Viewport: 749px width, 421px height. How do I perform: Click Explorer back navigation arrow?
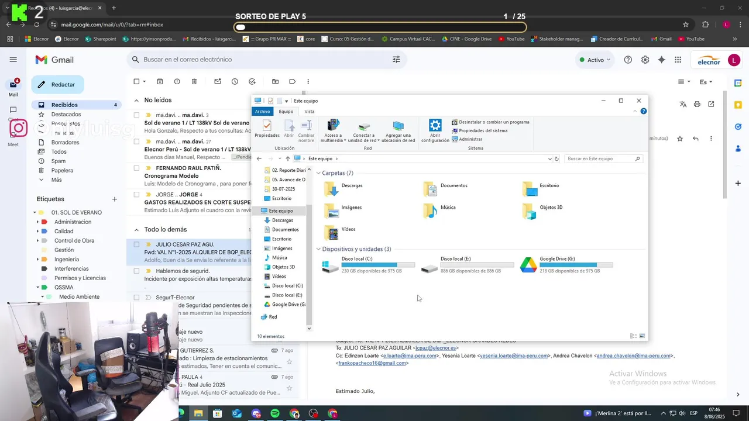point(259,158)
